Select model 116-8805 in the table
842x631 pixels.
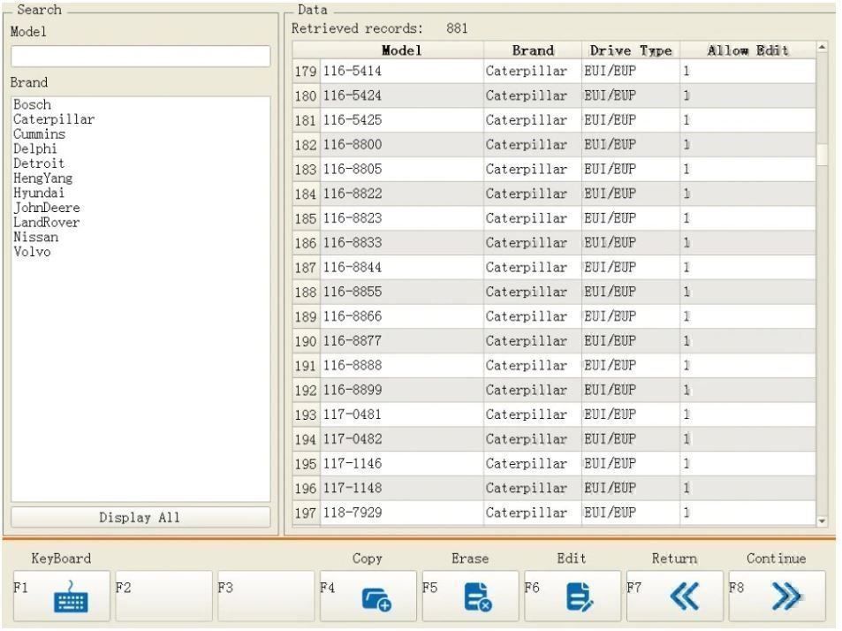(402, 169)
